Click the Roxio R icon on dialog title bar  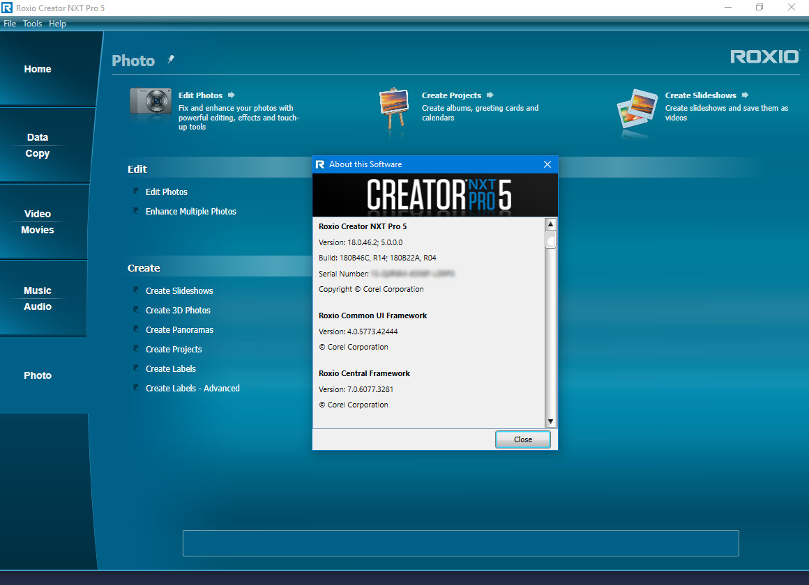tap(320, 164)
